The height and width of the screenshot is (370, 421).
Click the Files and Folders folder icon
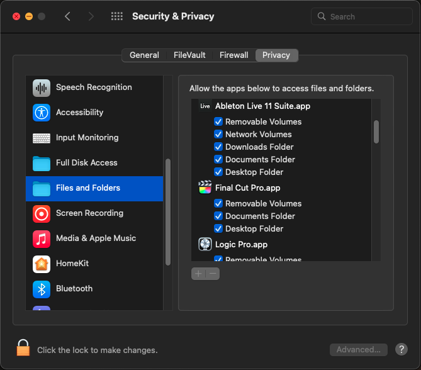(x=42, y=189)
